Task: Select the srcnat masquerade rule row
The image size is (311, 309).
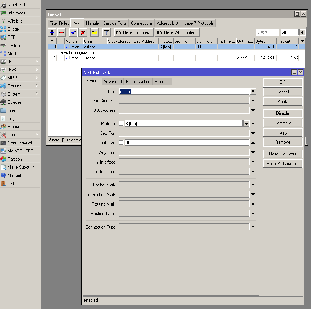Action: click(177, 58)
